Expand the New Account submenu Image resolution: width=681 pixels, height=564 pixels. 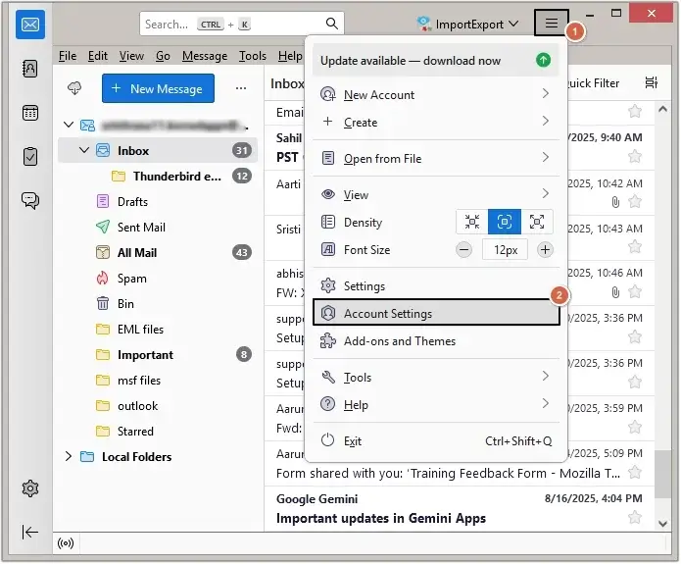click(546, 93)
